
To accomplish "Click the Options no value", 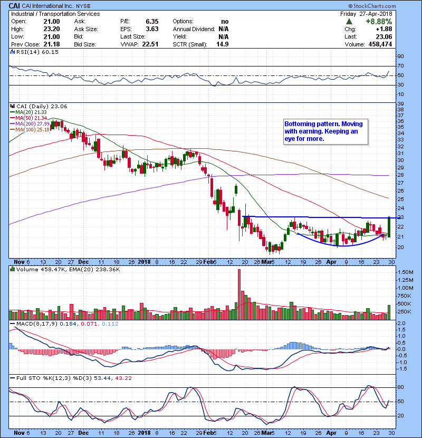I will (225, 22).
